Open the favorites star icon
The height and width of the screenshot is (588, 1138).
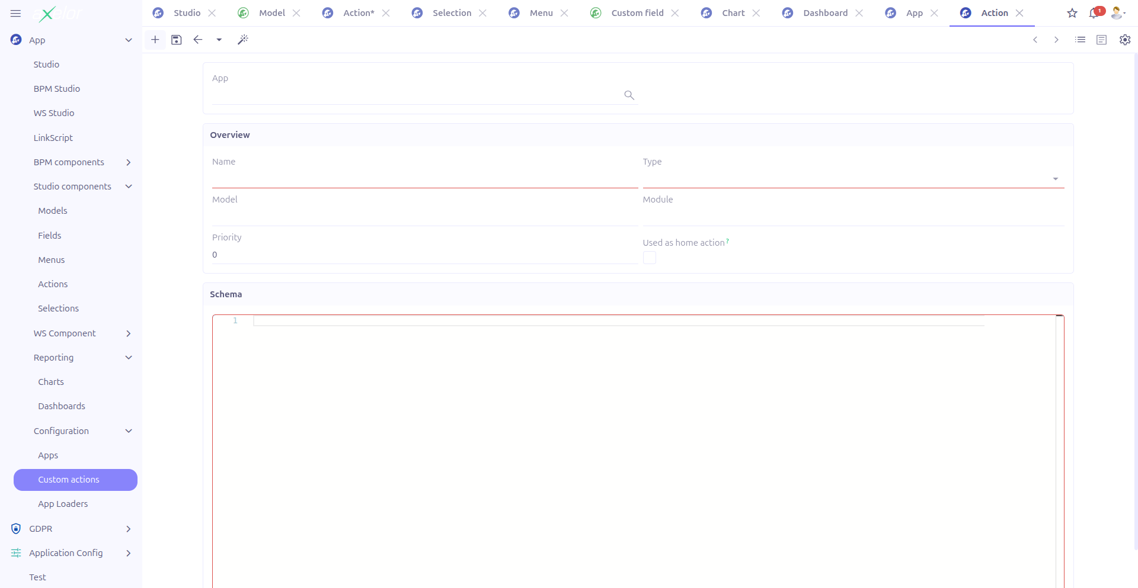(x=1072, y=13)
